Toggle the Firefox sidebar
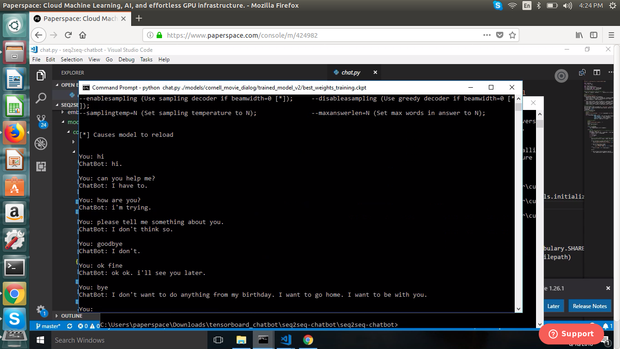620x349 pixels. tap(593, 35)
